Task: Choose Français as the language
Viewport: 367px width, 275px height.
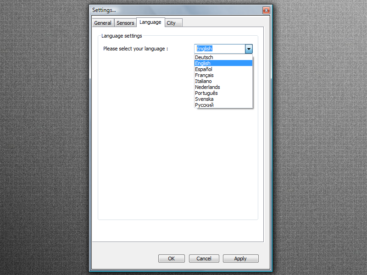Action: 204,75
